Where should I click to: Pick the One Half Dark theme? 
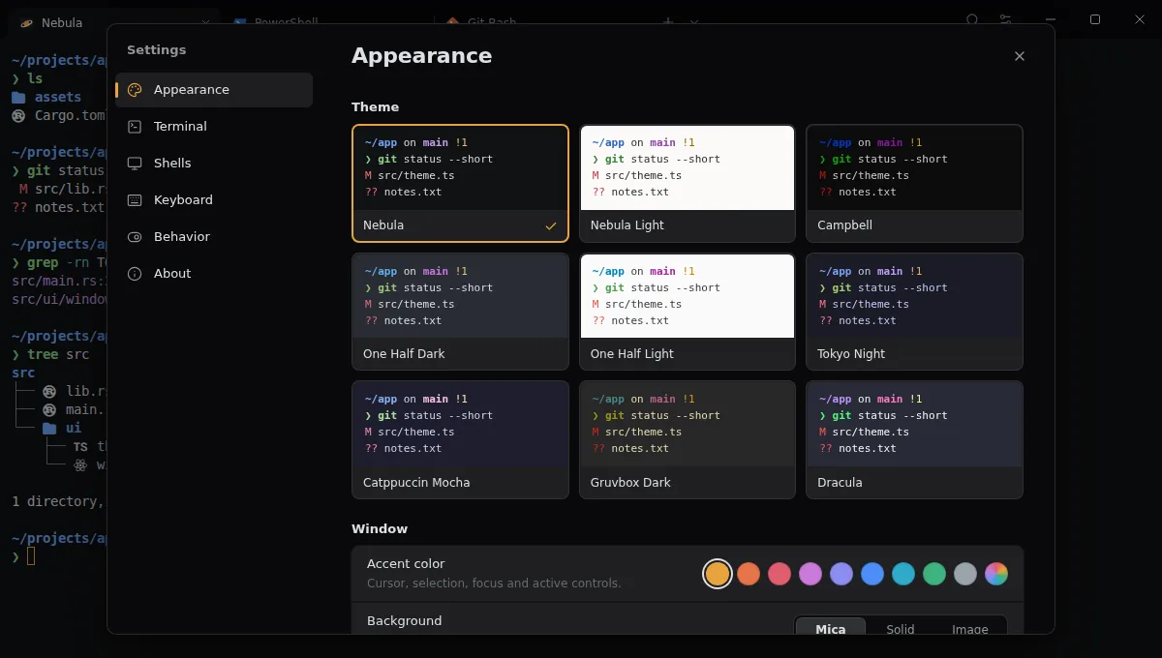(x=460, y=312)
